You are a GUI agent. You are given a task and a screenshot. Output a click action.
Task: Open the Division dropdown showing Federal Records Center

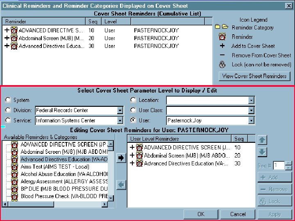[120, 110]
